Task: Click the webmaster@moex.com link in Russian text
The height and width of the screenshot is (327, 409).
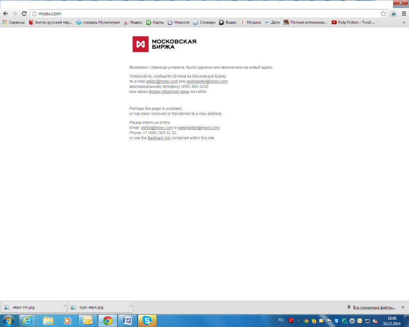Action: (x=207, y=81)
